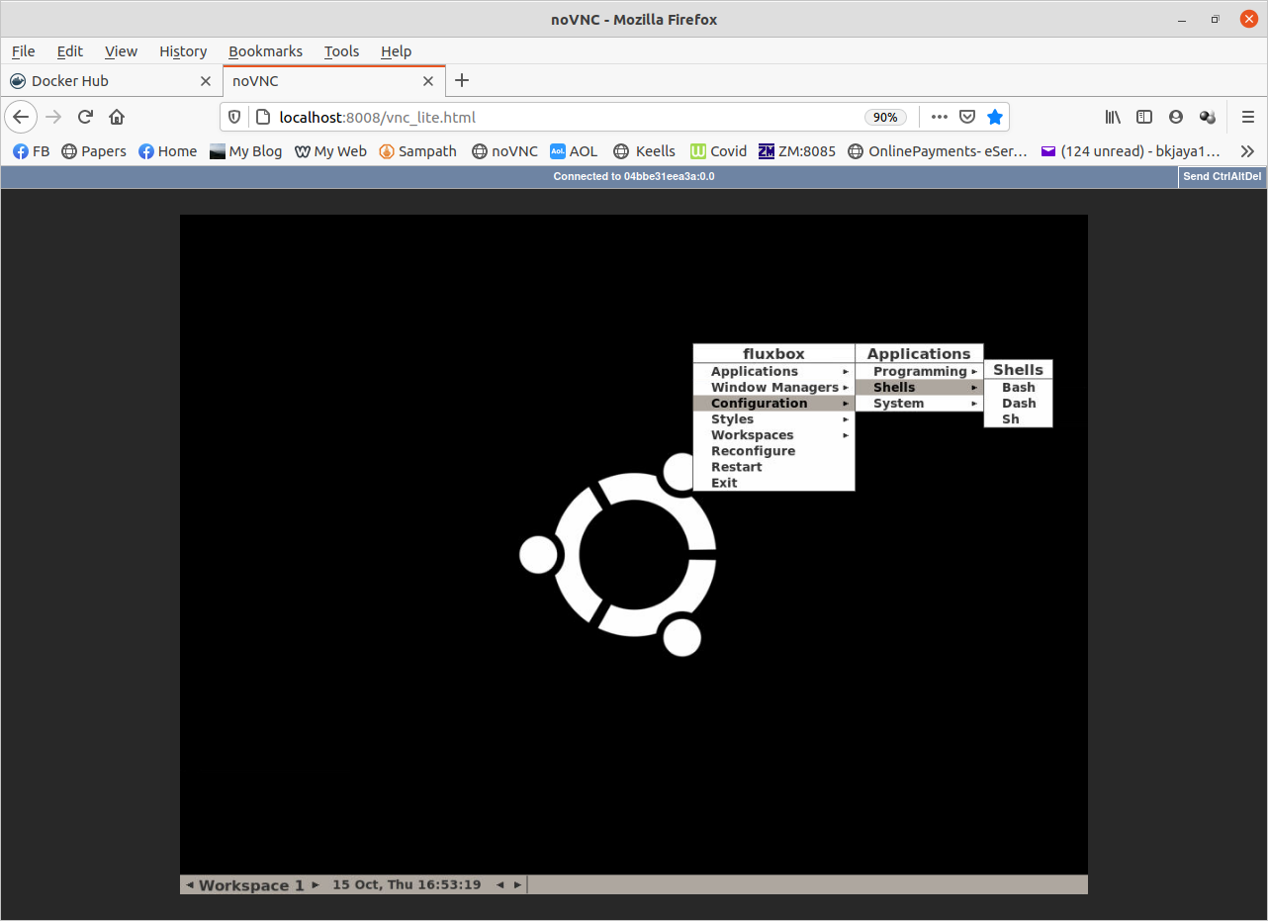Image resolution: width=1268 pixels, height=921 pixels.
Task: Click the Workspace 1 label
Action: [251, 885]
